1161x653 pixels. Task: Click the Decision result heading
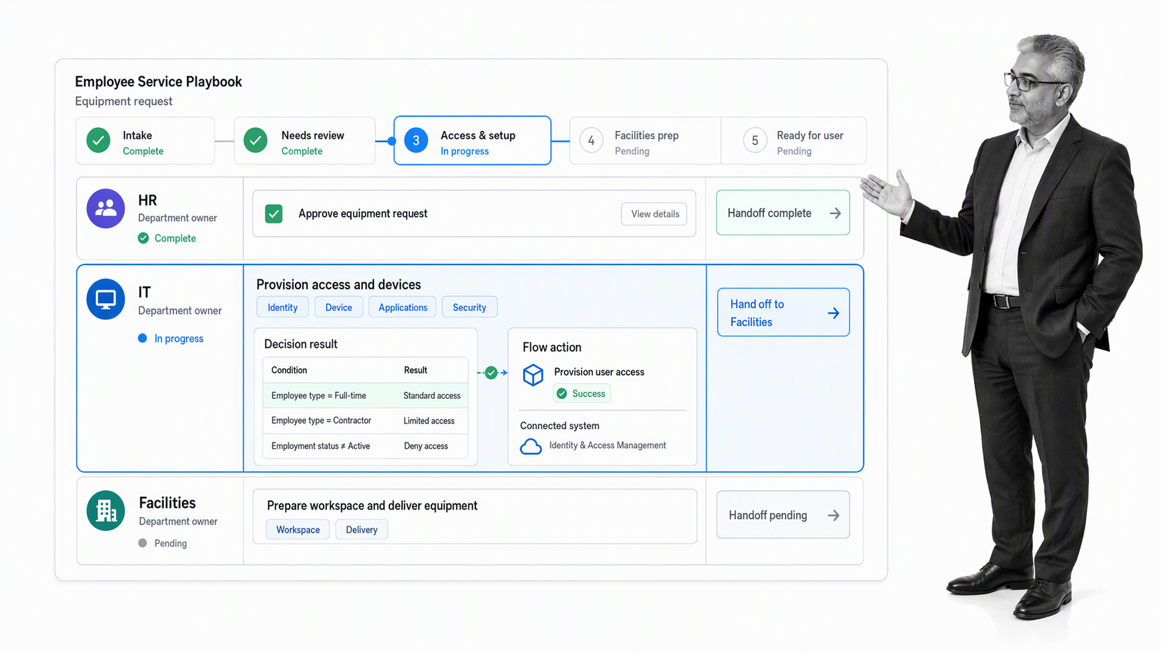[x=300, y=344]
